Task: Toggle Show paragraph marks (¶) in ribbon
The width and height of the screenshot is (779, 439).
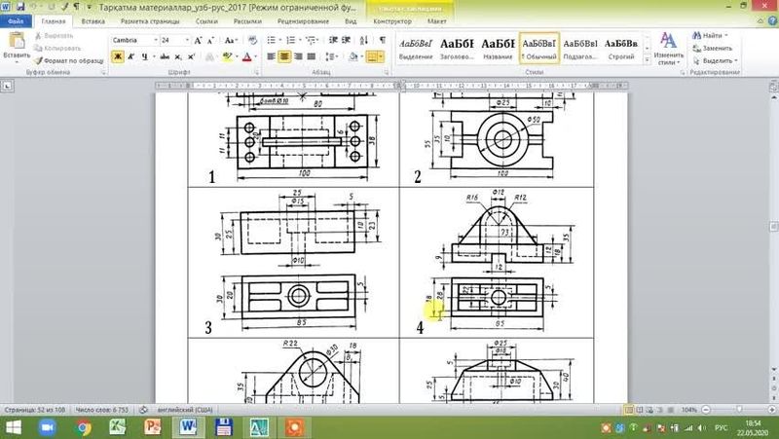Action: point(382,40)
